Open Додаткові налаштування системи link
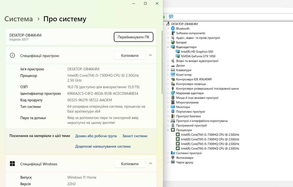The width and height of the screenshot is (293, 187). click(x=103, y=147)
